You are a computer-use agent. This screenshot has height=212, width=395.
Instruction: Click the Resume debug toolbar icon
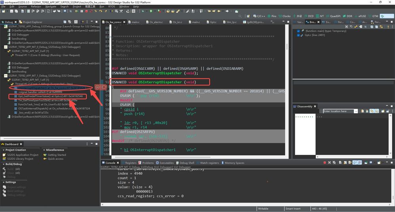(76, 11)
